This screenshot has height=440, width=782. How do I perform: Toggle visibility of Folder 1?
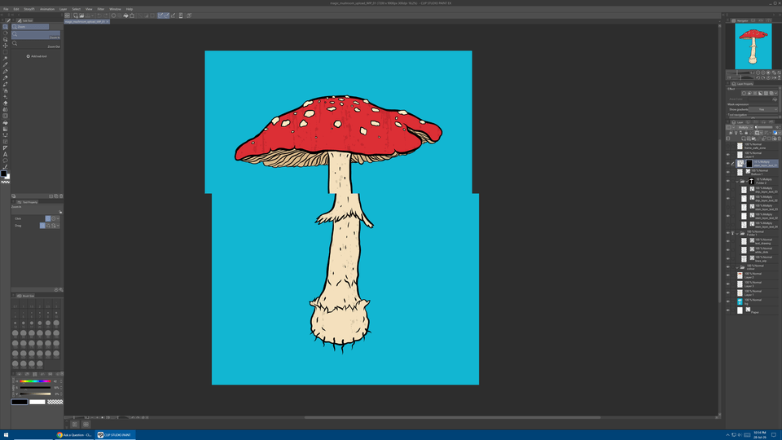click(727, 233)
